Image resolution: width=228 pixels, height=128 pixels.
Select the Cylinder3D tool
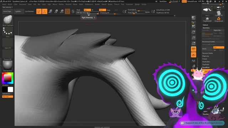[218, 14]
